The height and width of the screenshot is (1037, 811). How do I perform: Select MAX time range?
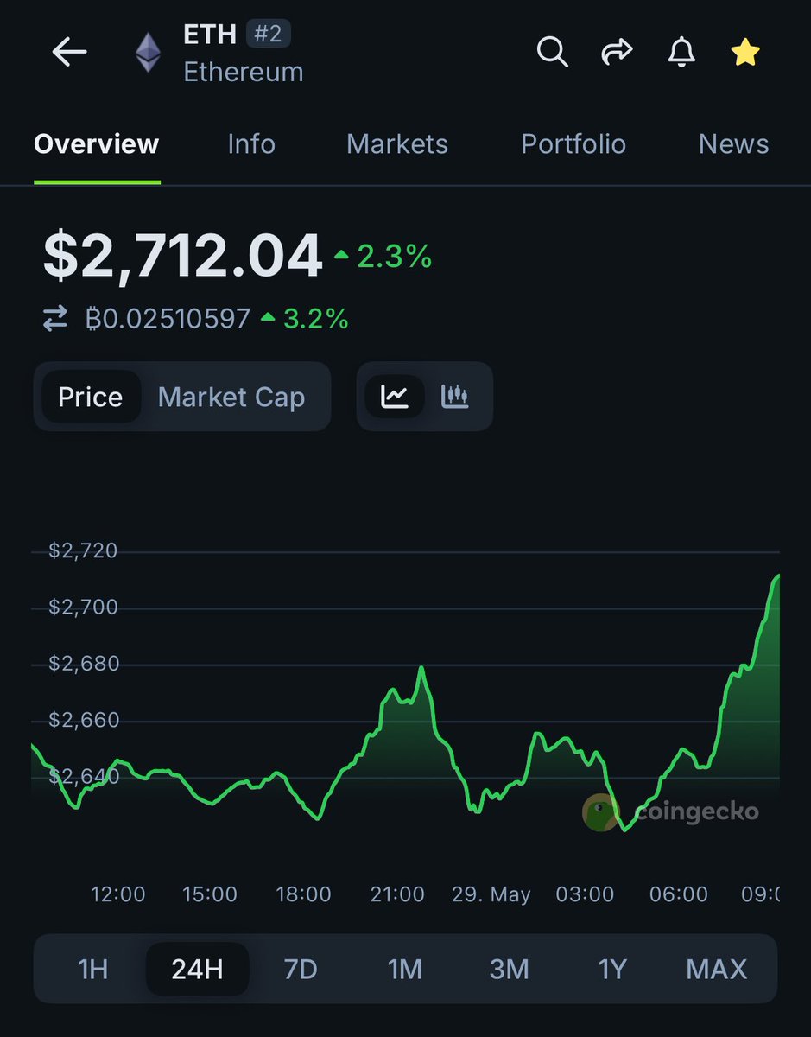tap(717, 969)
